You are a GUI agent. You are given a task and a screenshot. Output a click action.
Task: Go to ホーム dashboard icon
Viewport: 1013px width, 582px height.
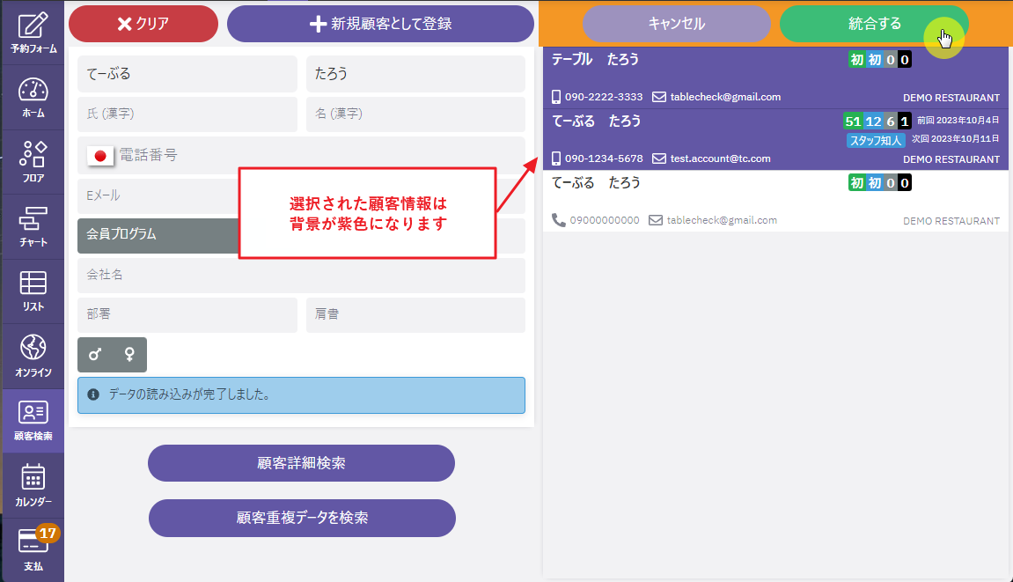pos(33,97)
